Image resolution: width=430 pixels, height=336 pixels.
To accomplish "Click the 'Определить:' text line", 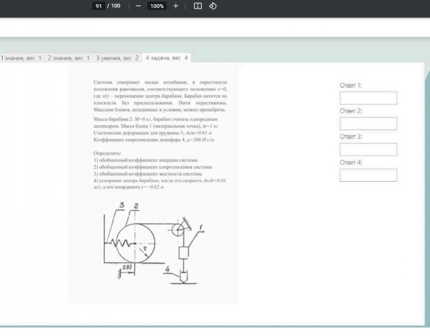I will 107,153.
